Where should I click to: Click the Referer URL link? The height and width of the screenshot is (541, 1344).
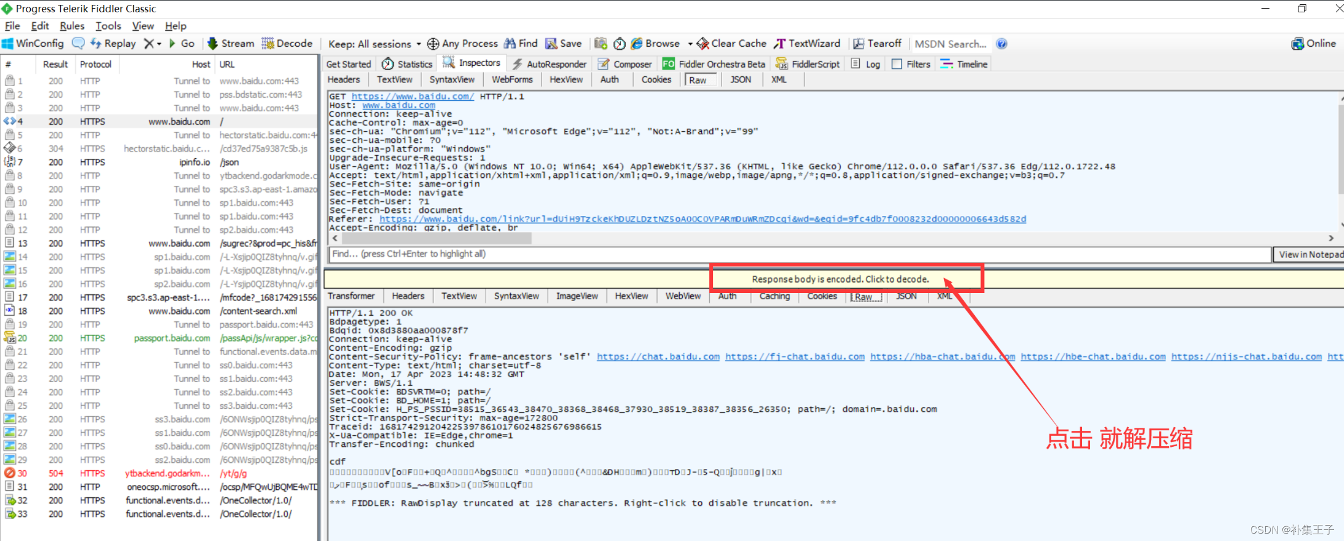pyautogui.click(x=703, y=219)
